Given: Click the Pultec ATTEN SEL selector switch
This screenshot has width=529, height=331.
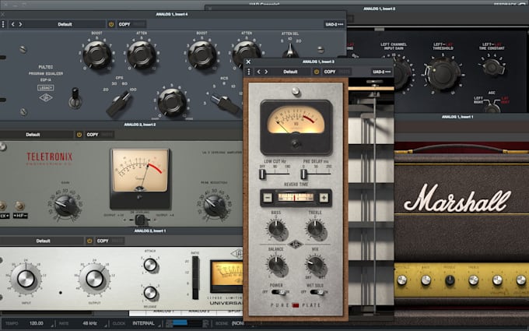Looking at the screenshot, I should [290, 51].
